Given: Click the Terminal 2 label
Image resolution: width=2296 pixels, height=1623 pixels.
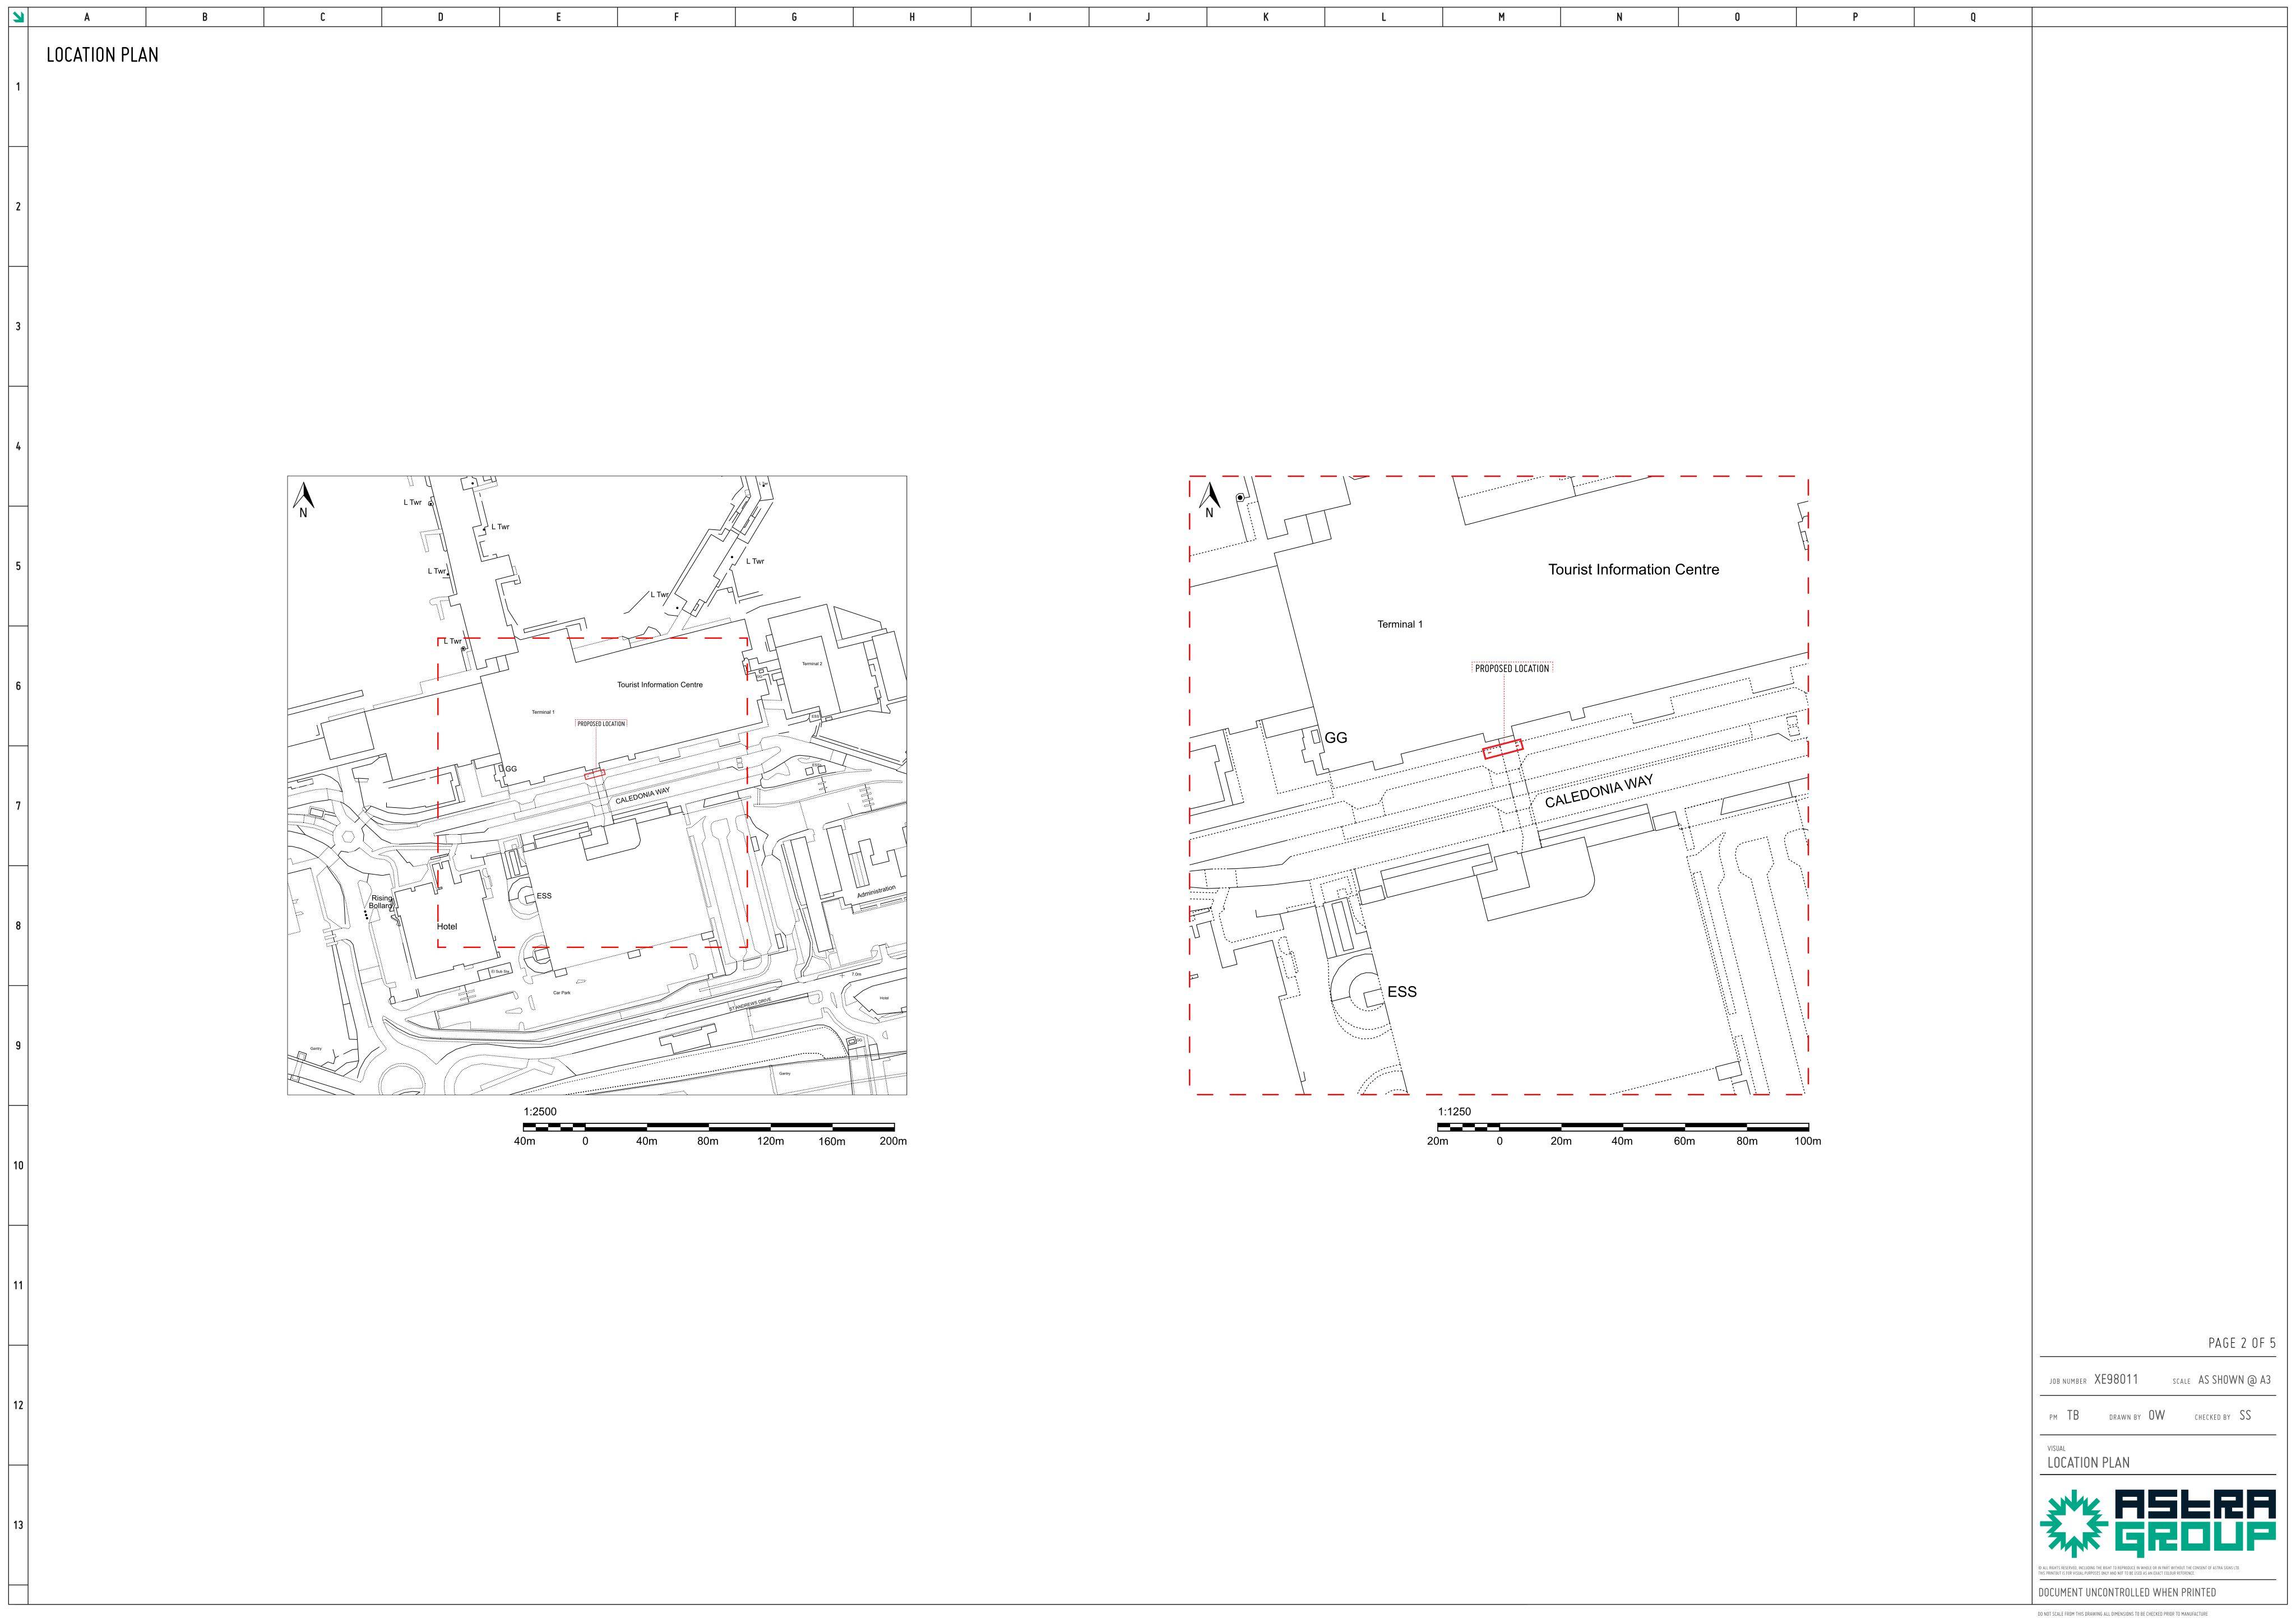Looking at the screenshot, I should click(x=812, y=663).
